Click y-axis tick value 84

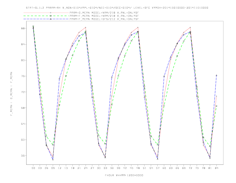point(23,44)
